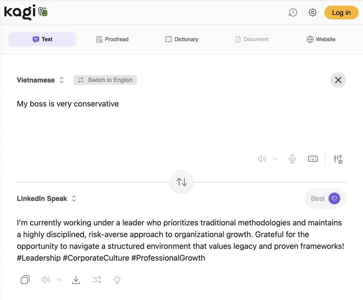Open the on-screen keyboard
The width and height of the screenshot is (363, 300).
coord(313,159)
